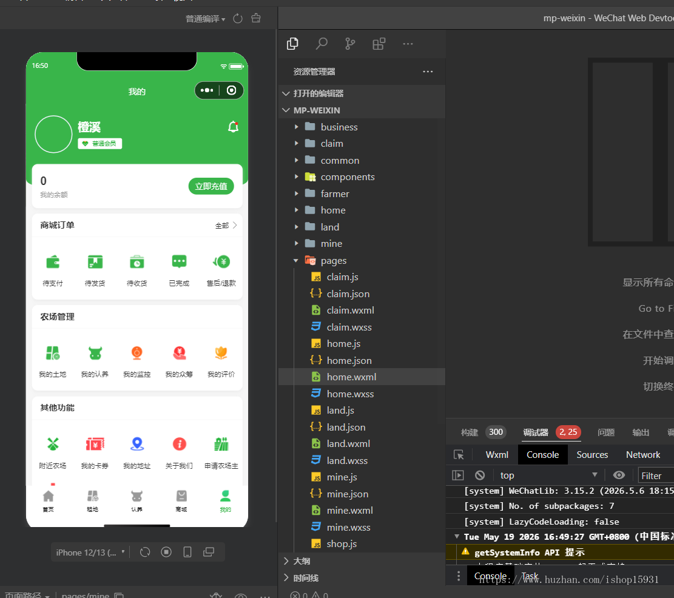Image resolution: width=674 pixels, height=598 pixels.
Task: Toggle the console sidebar panel icon
Action: tap(458, 475)
